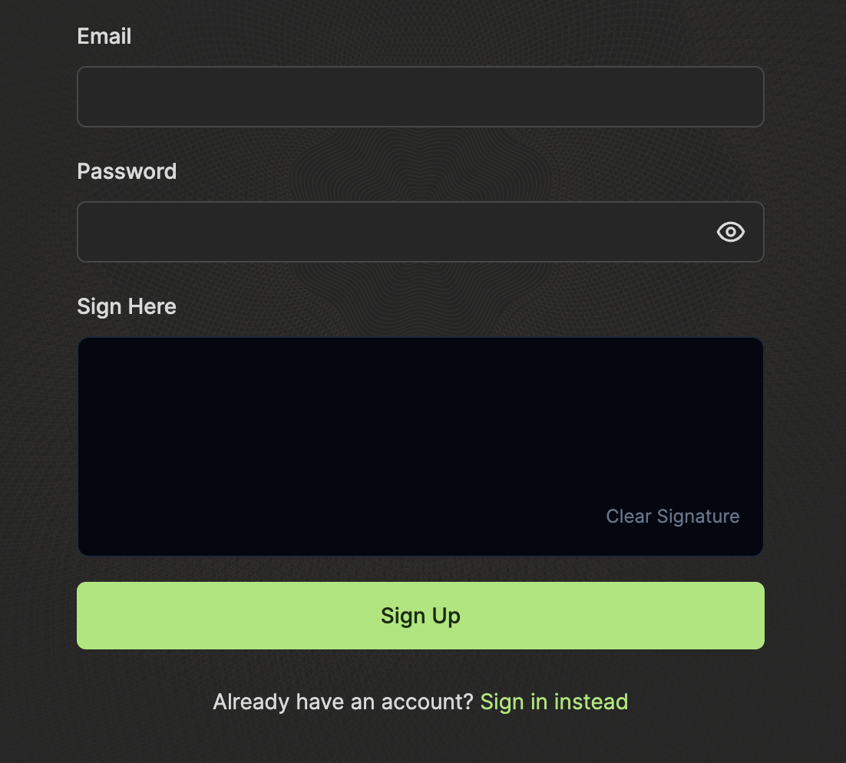Click the green Sign Up area
Image resolution: width=846 pixels, height=763 pixels.
click(421, 616)
